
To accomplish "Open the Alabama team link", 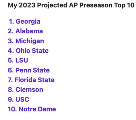I will point(29,31).
